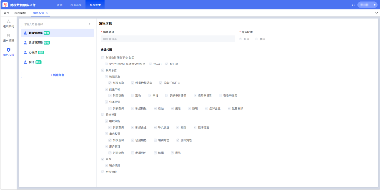The image size is (380, 190).
Task: Toggle the 删除角色 checkbox
Action: pyautogui.click(x=178, y=140)
